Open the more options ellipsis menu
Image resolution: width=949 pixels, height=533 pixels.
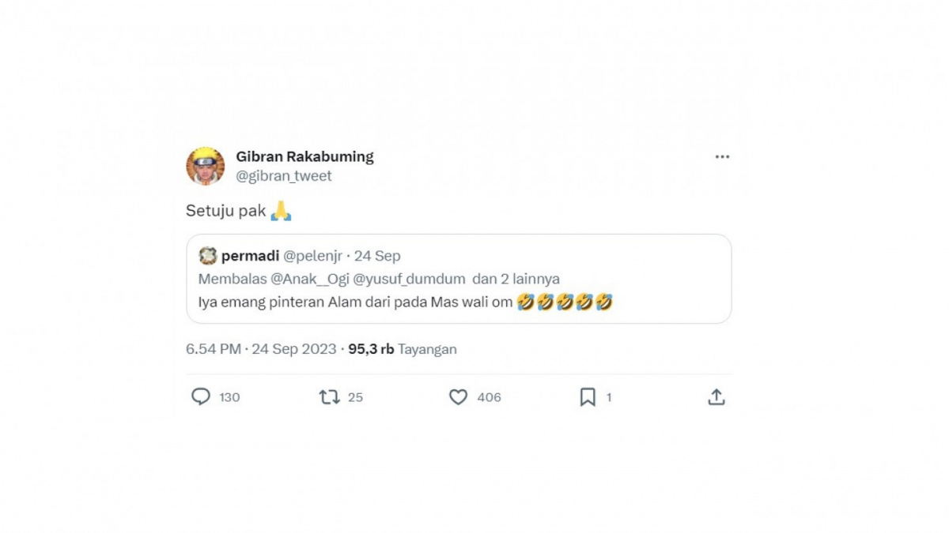[722, 156]
